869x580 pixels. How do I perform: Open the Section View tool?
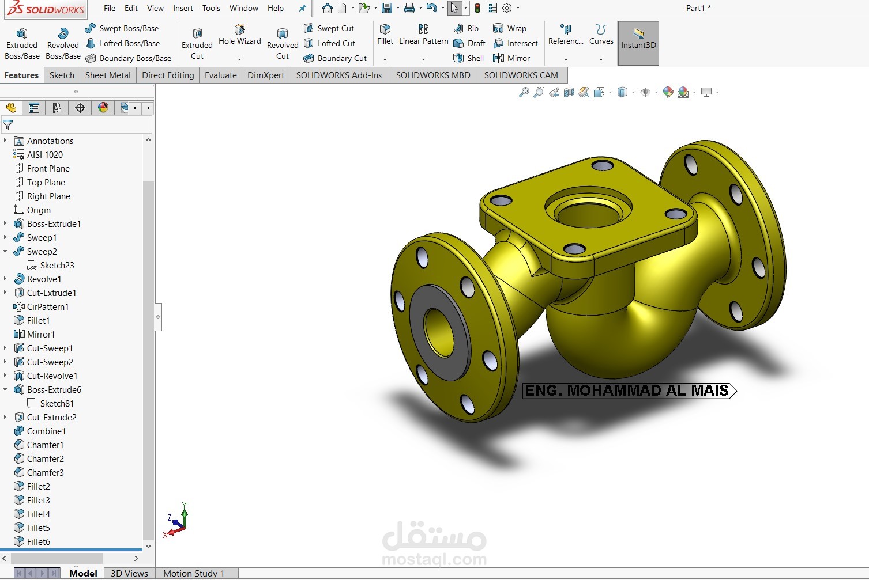(569, 92)
